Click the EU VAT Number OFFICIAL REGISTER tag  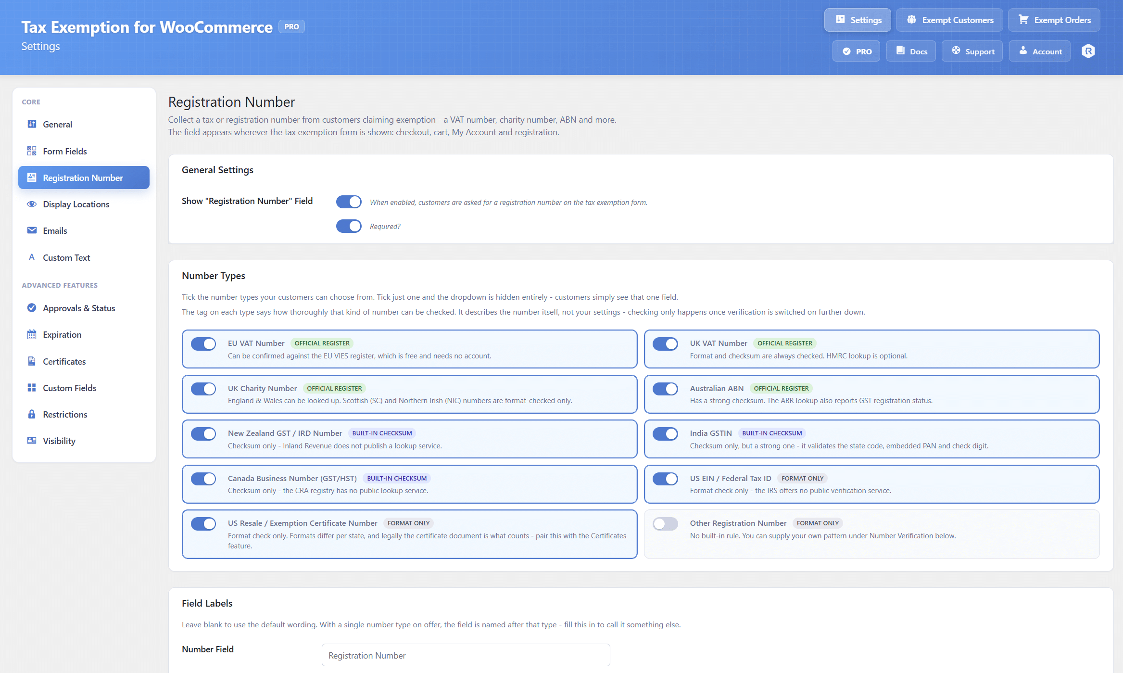point(322,343)
